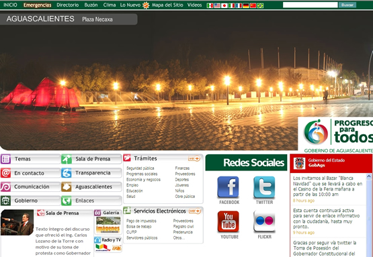373x257 pixels.
Task: Open Lo Nuevo in the top menu
Action: click(x=130, y=5)
